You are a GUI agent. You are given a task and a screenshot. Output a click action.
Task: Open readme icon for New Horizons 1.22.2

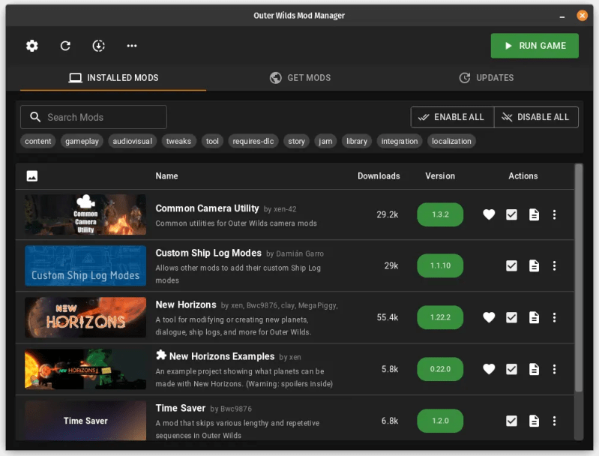click(534, 317)
